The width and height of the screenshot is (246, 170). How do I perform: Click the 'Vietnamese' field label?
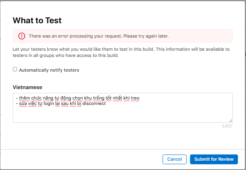[x=28, y=88]
